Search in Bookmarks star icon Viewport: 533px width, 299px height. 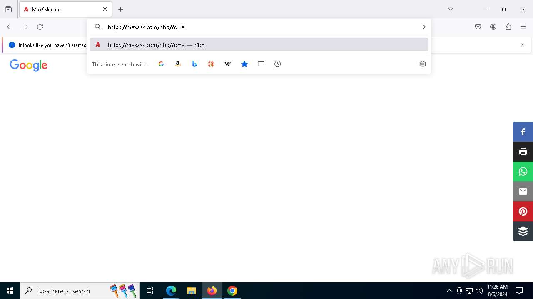pos(244,64)
